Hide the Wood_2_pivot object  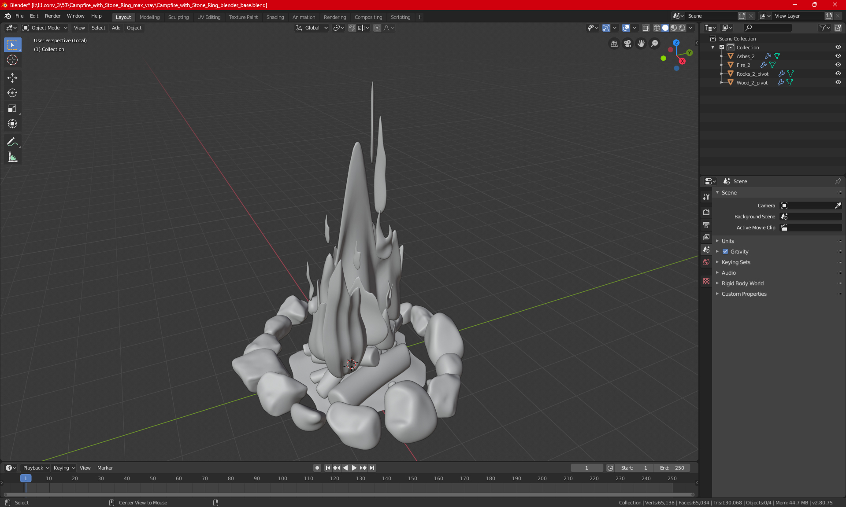click(x=838, y=82)
